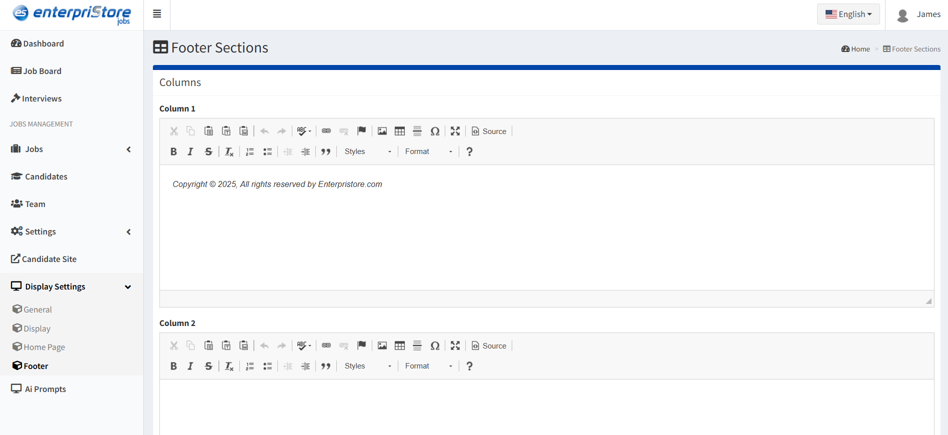Viewport: 948px width, 435px height.
Task: Select Home Page under Display Settings
Action: tap(44, 347)
